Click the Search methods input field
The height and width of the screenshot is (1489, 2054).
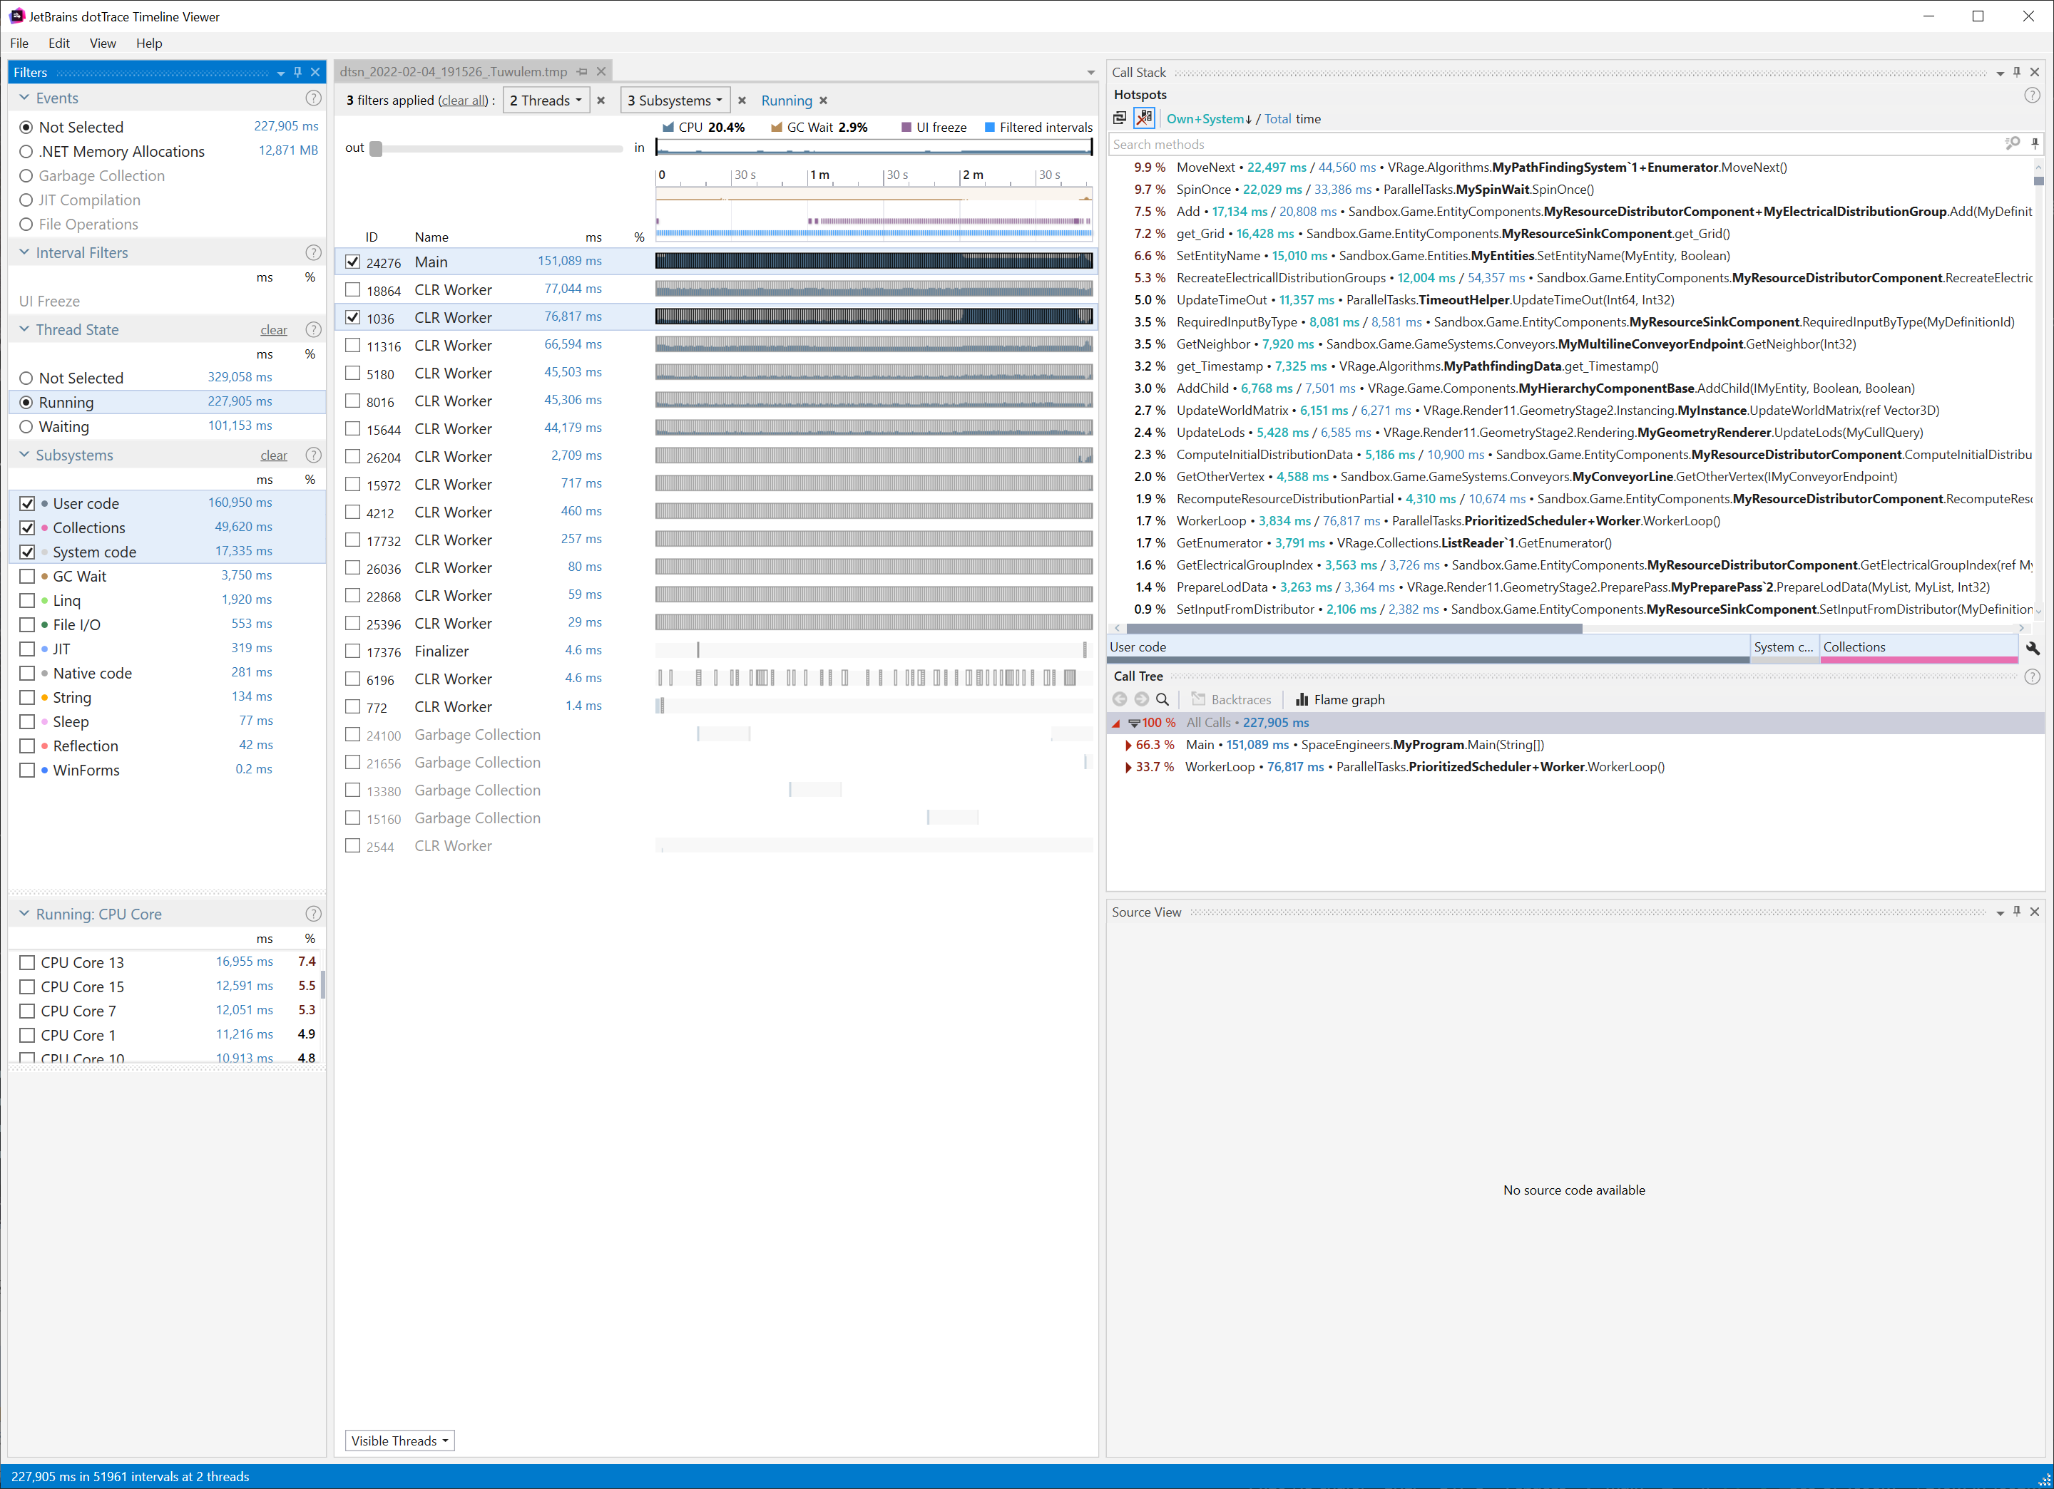click(x=1540, y=144)
